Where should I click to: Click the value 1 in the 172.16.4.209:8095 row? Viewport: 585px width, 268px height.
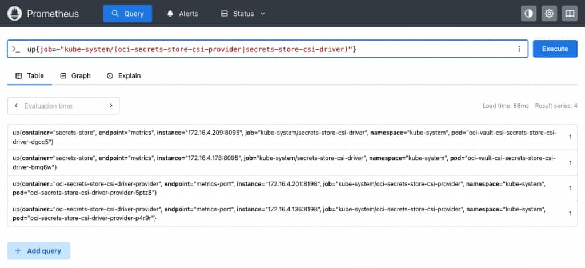571,137
